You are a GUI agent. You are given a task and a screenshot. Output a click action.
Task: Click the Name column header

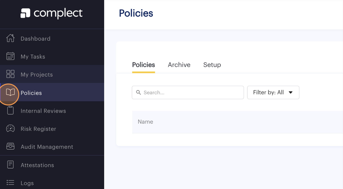point(145,122)
